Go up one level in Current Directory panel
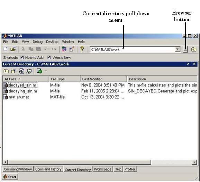This screenshot has width=200, height=182. (x=6, y=71)
